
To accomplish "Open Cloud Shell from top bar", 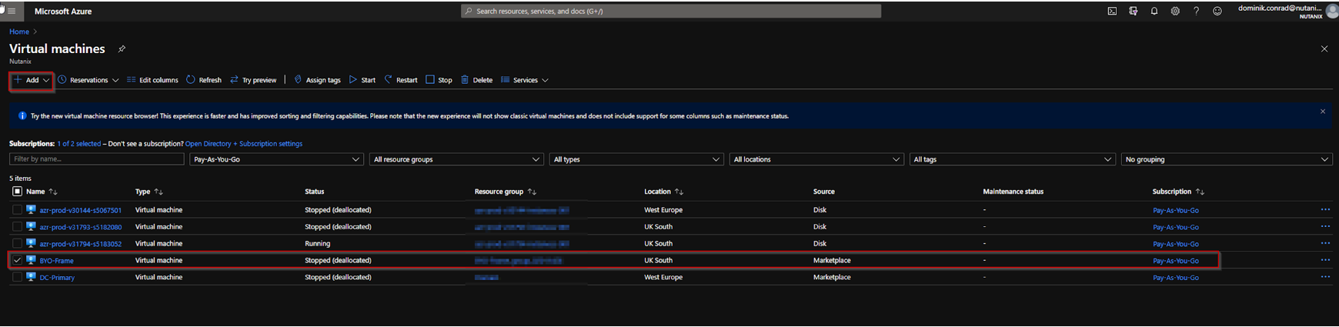I will tap(1112, 12).
